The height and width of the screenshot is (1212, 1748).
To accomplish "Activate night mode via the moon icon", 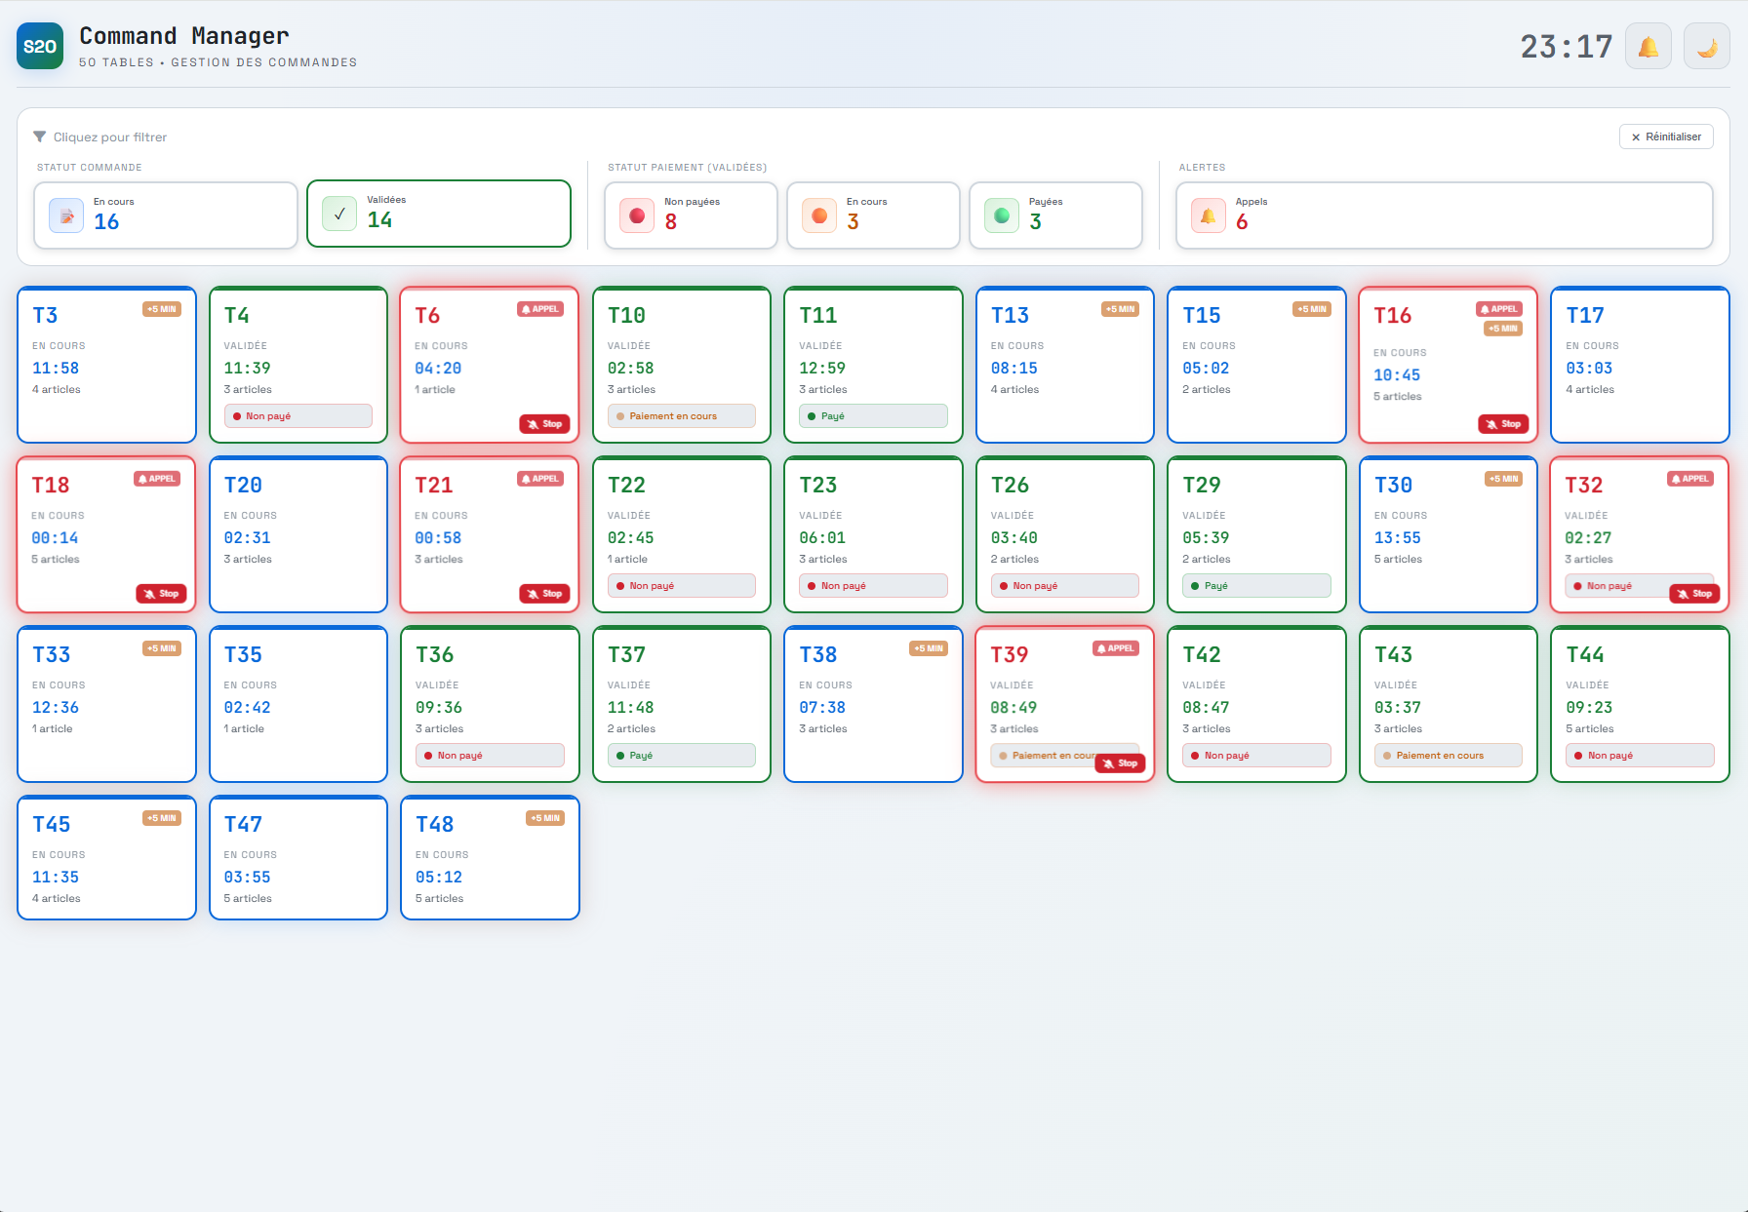I will (1707, 46).
